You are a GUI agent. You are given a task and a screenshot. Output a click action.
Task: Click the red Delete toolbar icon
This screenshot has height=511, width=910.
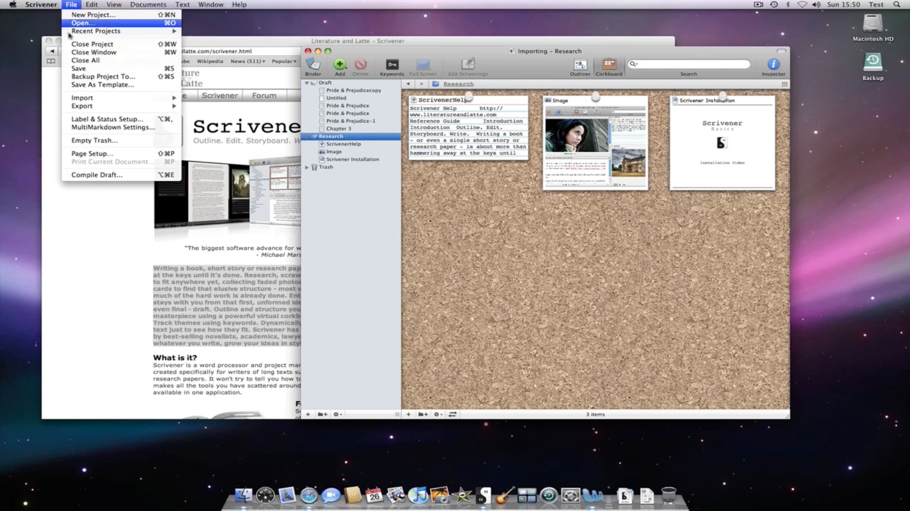click(360, 67)
